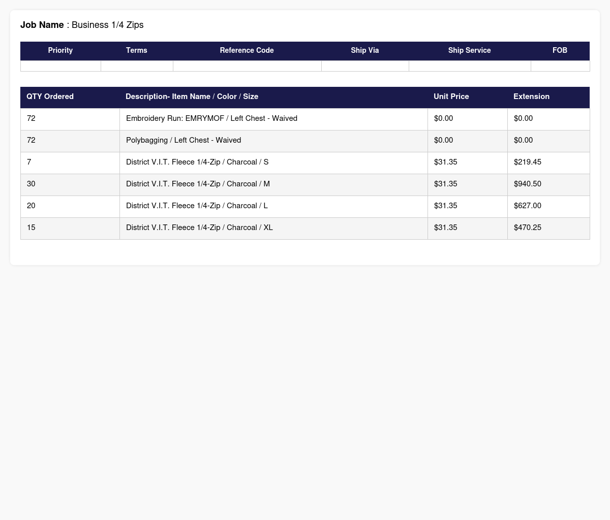Select the Unit Price column header
610x520 pixels.
451,96
